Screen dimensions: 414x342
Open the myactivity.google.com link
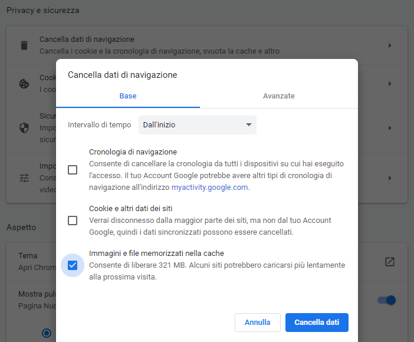210,188
